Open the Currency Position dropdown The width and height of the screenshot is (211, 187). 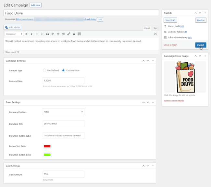pos(63,112)
